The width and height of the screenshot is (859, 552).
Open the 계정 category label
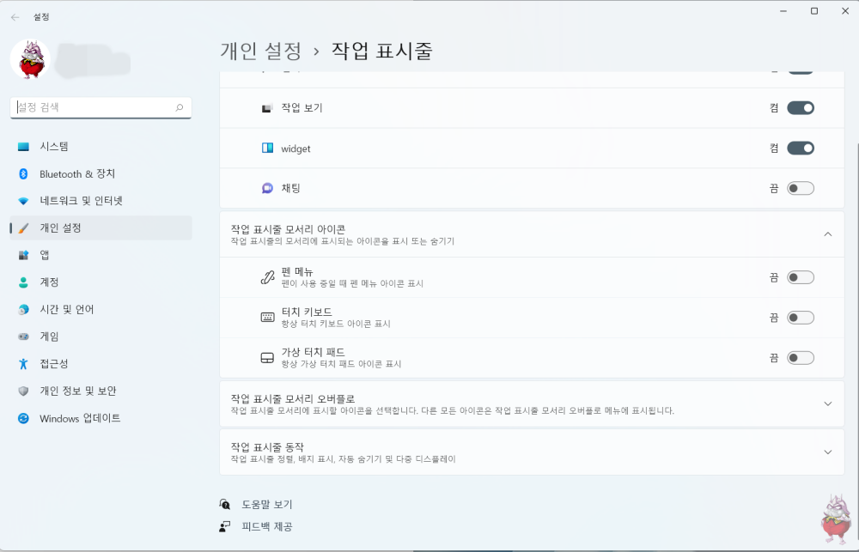pyautogui.click(x=49, y=282)
